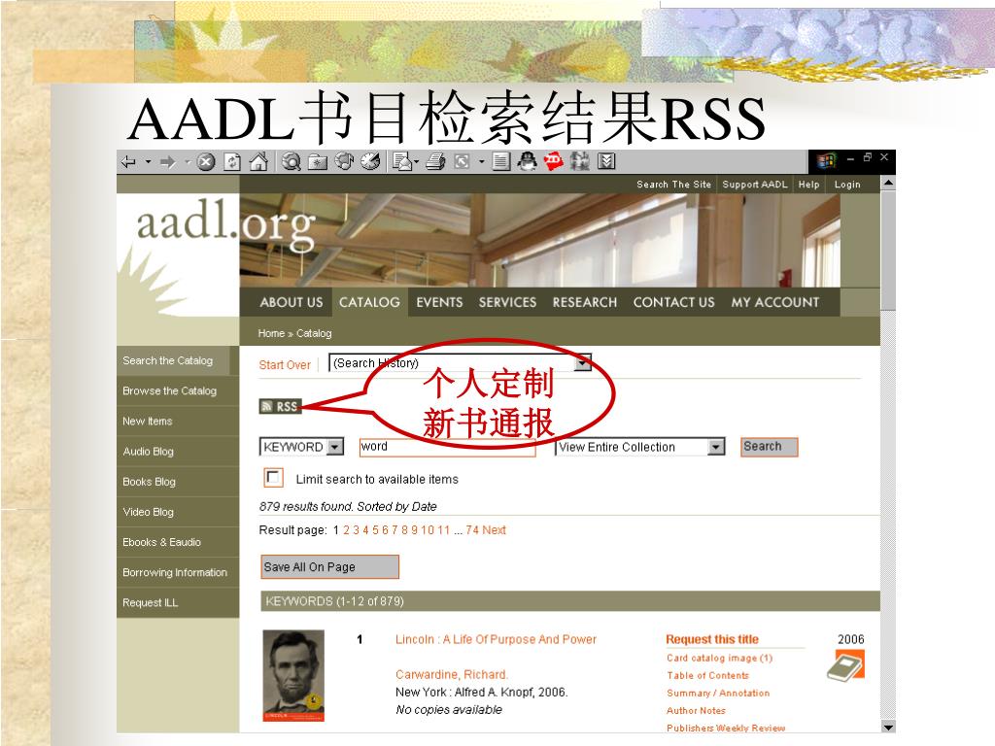Open the CATALOG navigation tab
Viewport: 995px width, 746px height.
(x=369, y=303)
